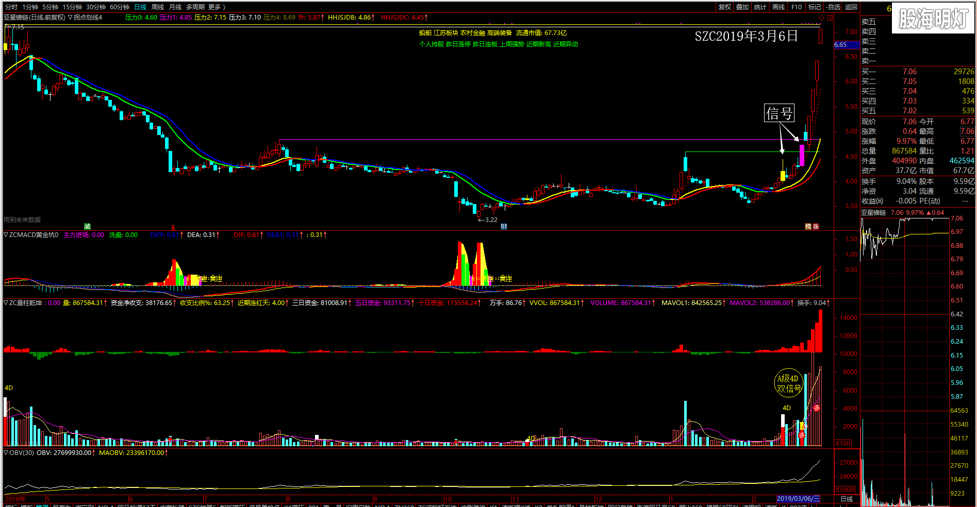Select the 15分钟 period tab
Viewport: 977px width, 507px height.
pyautogui.click(x=72, y=7)
